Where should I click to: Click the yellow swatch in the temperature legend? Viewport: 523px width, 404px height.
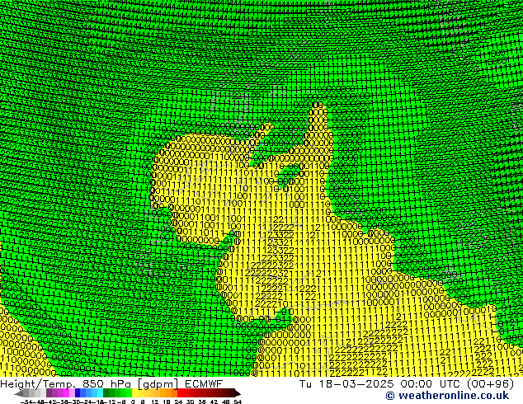click(x=134, y=392)
